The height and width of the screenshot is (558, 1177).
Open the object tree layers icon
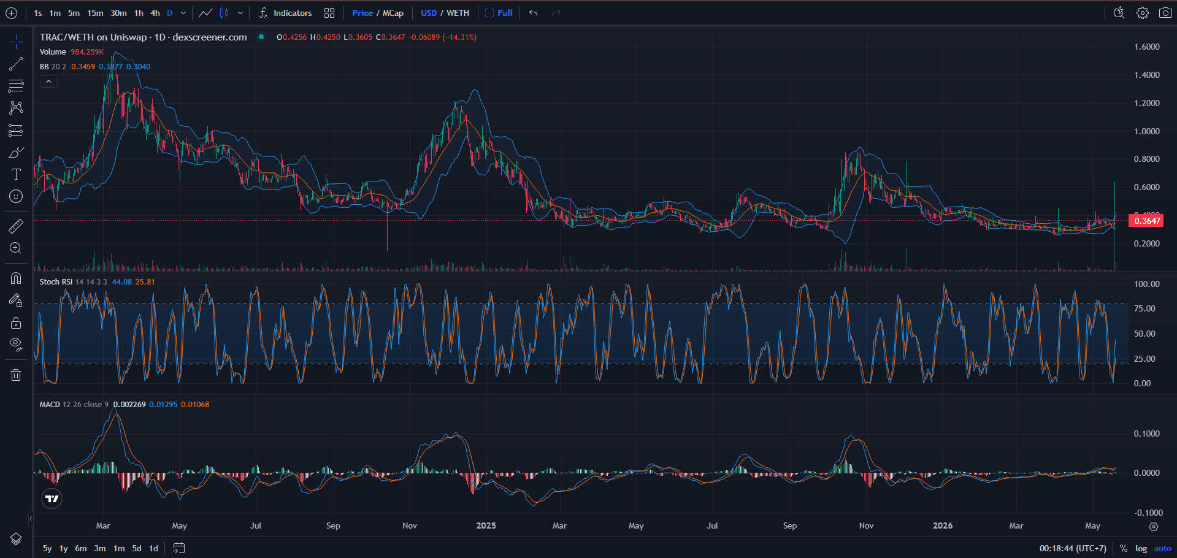(16, 538)
